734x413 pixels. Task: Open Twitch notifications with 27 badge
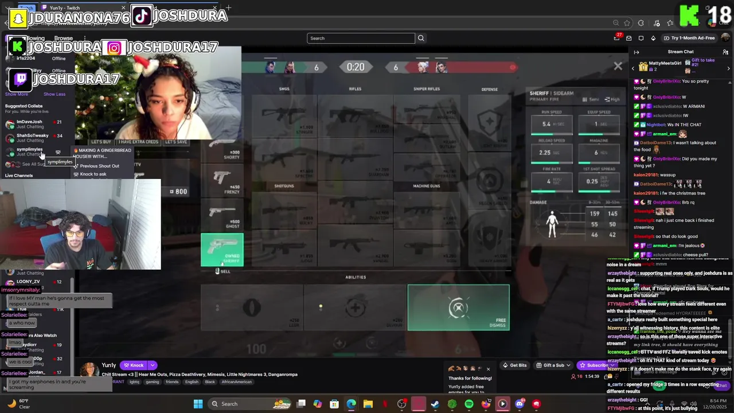[x=618, y=38]
